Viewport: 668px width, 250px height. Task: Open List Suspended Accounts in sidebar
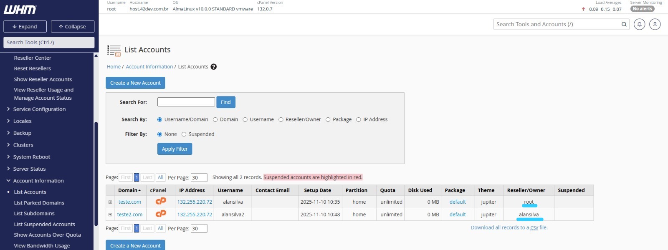tap(44, 225)
